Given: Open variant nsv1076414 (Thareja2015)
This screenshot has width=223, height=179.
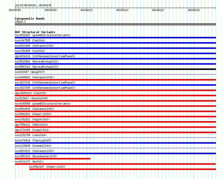Looking at the screenshot, I should click(33, 140).
